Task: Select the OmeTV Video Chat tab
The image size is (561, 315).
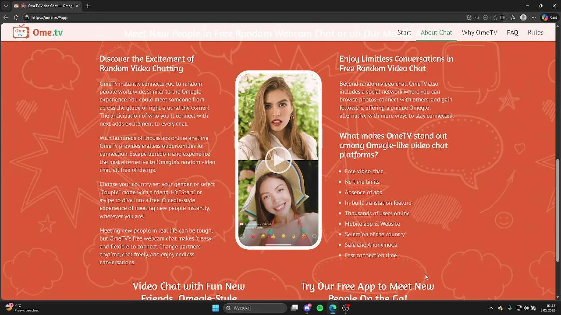Action: click(46, 6)
